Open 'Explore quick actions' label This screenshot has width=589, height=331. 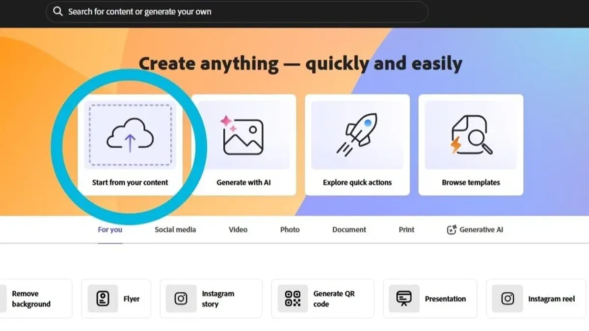tap(357, 182)
